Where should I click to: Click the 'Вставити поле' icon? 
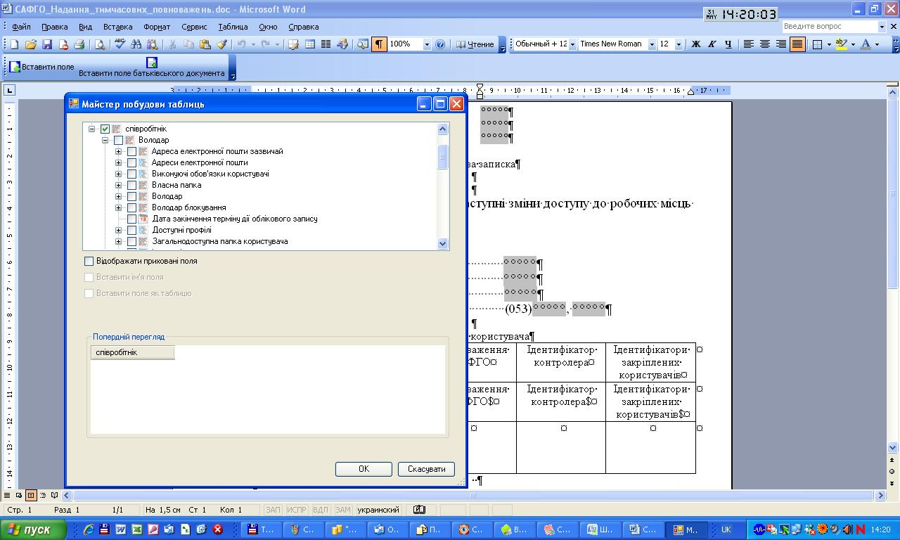(x=15, y=67)
